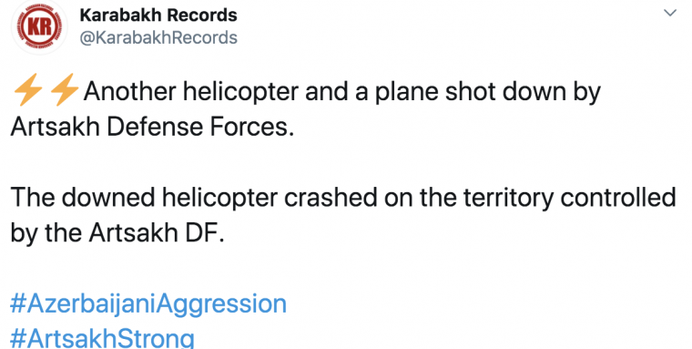Image resolution: width=692 pixels, height=349 pixels.
Task: Click the red KR logo circle
Action: tap(40, 27)
